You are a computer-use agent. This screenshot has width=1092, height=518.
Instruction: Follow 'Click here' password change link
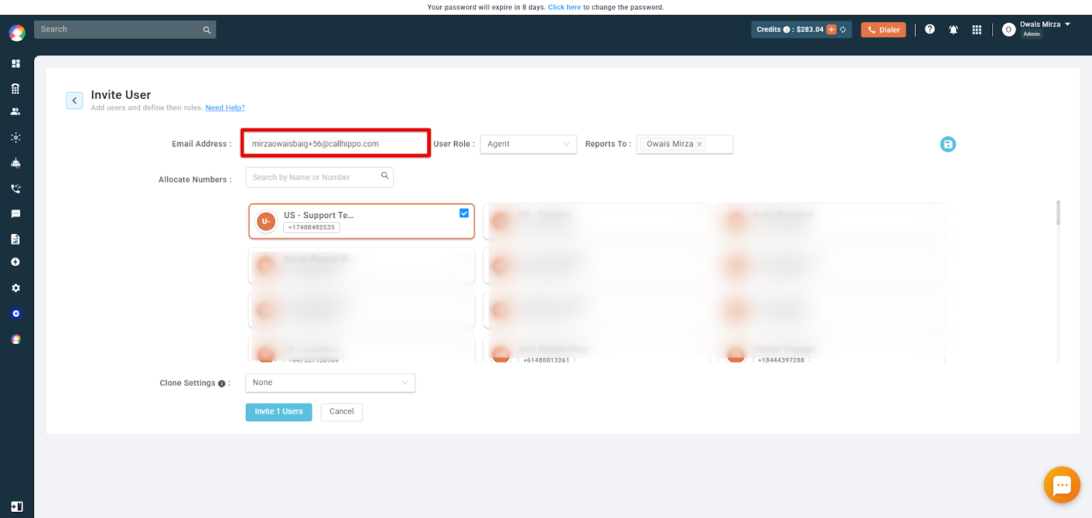point(564,7)
